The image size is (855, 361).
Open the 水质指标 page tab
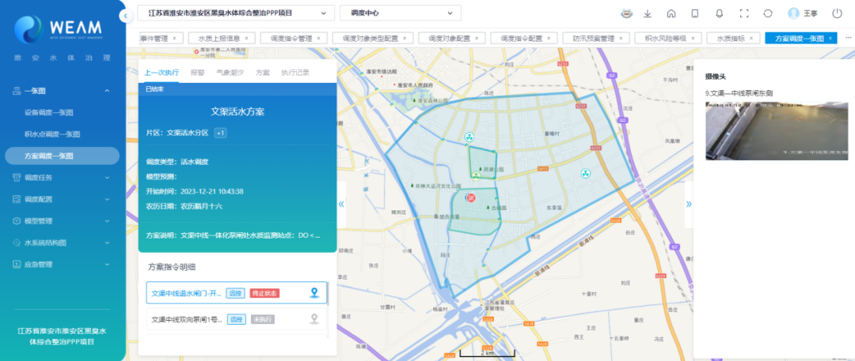tap(729, 38)
